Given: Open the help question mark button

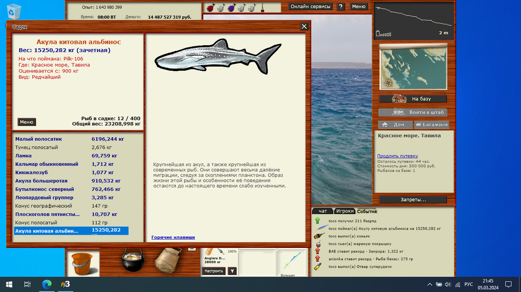Looking at the screenshot, I should pyautogui.click(x=341, y=7).
